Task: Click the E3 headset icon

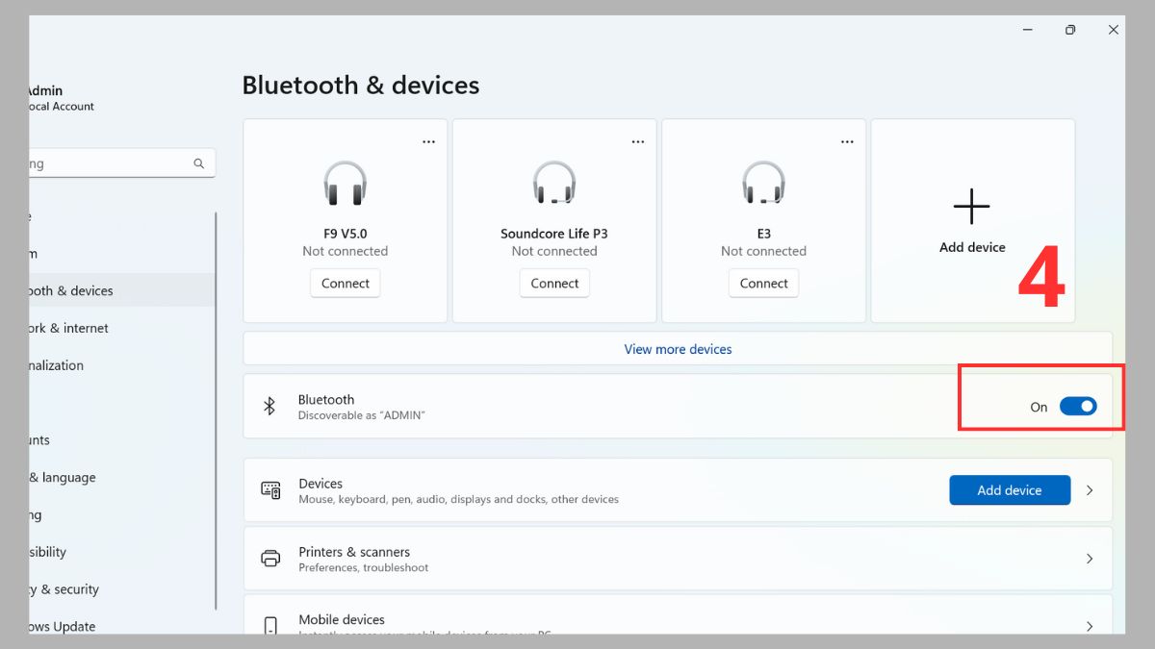Action: [x=763, y=185]
